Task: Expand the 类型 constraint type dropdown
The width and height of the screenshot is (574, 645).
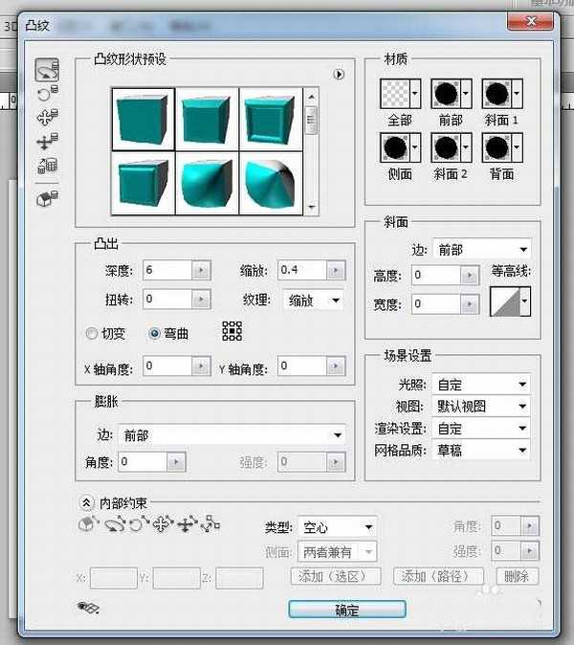Action: pyautogui.click(x=337, y=526)
